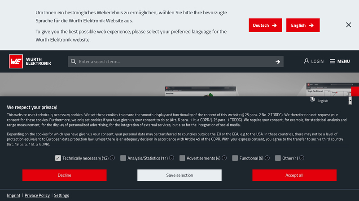Enable the Analysis/Statistics checkbox
Image resolution: width=359 pixels, height=201 pixels.
click(123, 158)
